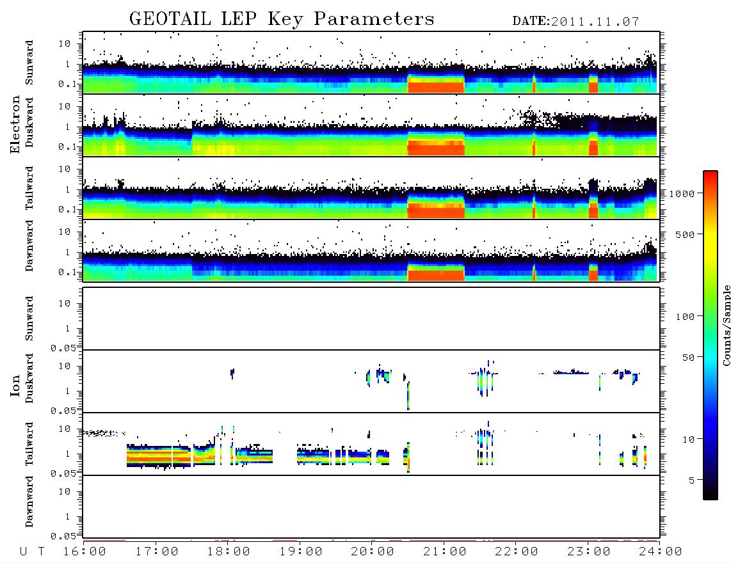Click inside the Electron Dawnward spectrogram panel

coord(371,250)
